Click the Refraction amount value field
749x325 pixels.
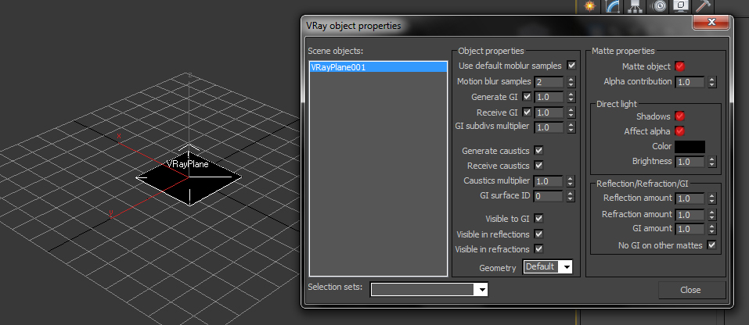690,214
